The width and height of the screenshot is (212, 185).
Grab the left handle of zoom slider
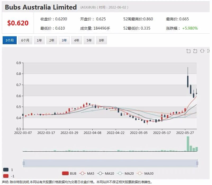pyautogui.click(x=24, y=163)
